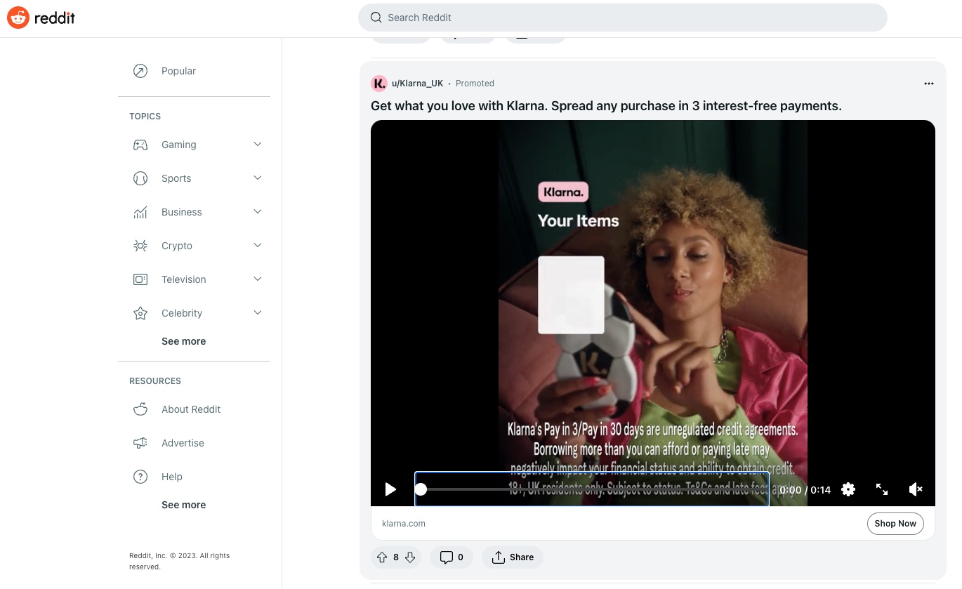The image size is (962, 589).
Task: Select the Advertise menu item
Action: 183,443
